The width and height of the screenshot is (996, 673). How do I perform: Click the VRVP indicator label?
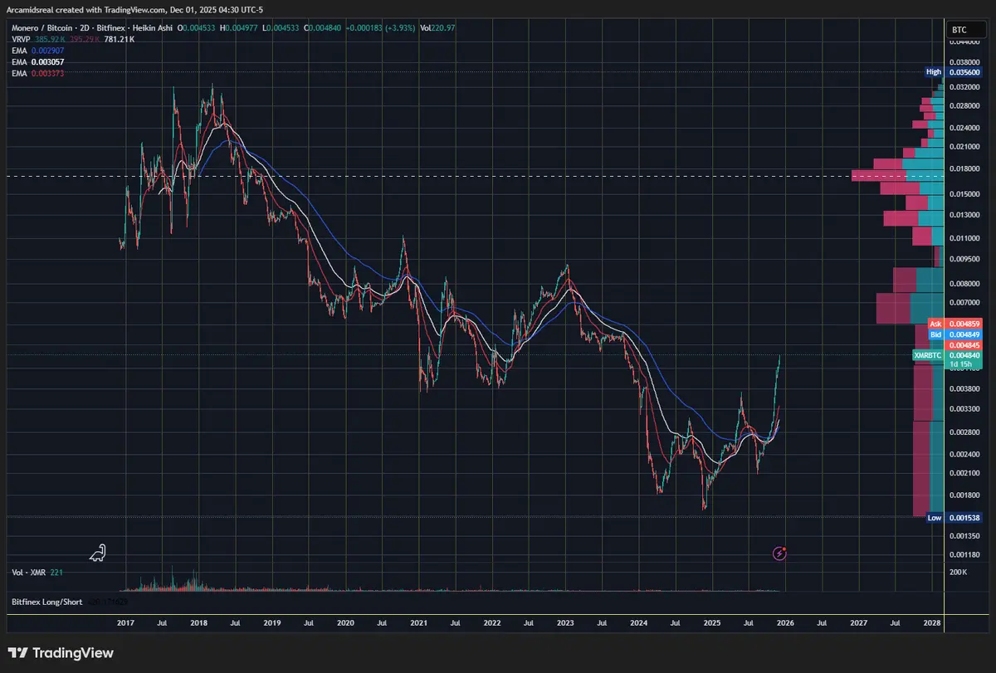tap(22, 39)
